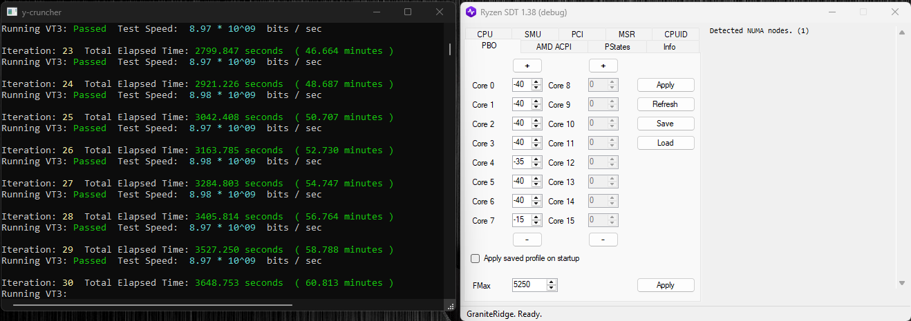911x321 pixels.
Task: Click the y-cruncher title bar console icon
Action: 10,12
